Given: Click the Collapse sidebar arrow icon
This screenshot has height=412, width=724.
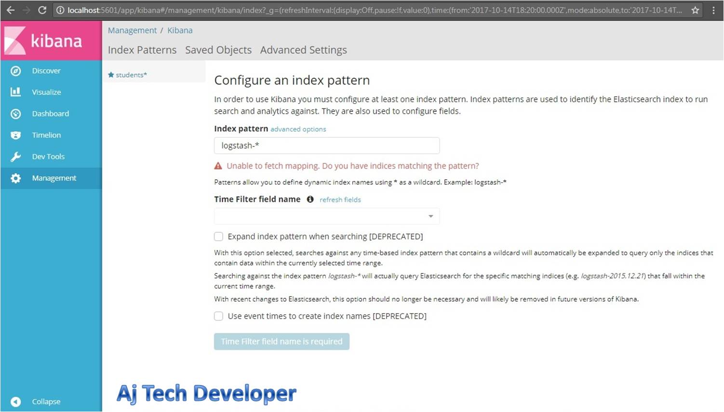Looking at the screenshot, I should click(x=16, y=401).
